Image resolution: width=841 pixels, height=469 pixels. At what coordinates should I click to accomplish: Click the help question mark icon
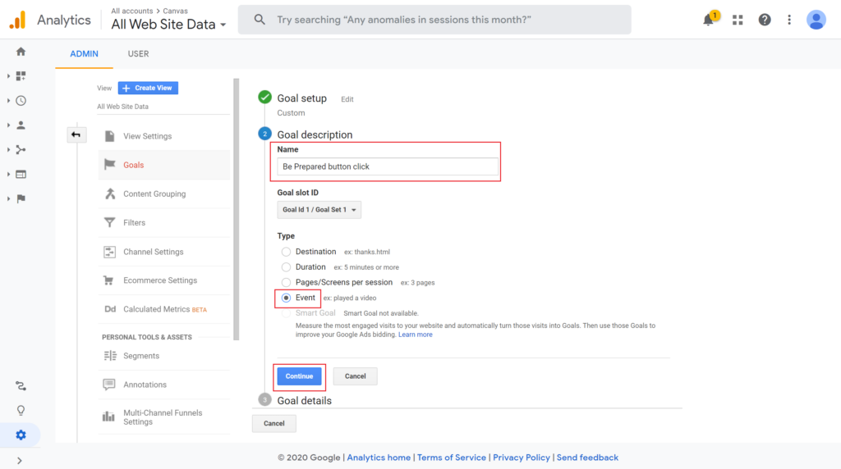765,20
